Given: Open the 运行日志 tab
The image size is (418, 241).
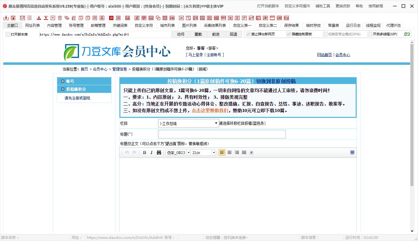Looking at the screenshot, I should coord(353,26).
